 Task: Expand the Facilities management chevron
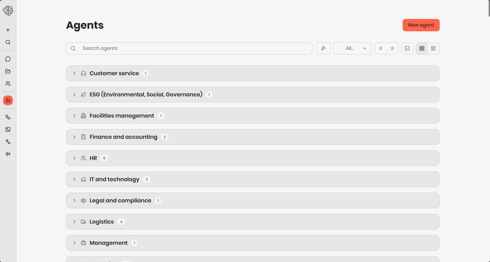(x=74, y=116)
